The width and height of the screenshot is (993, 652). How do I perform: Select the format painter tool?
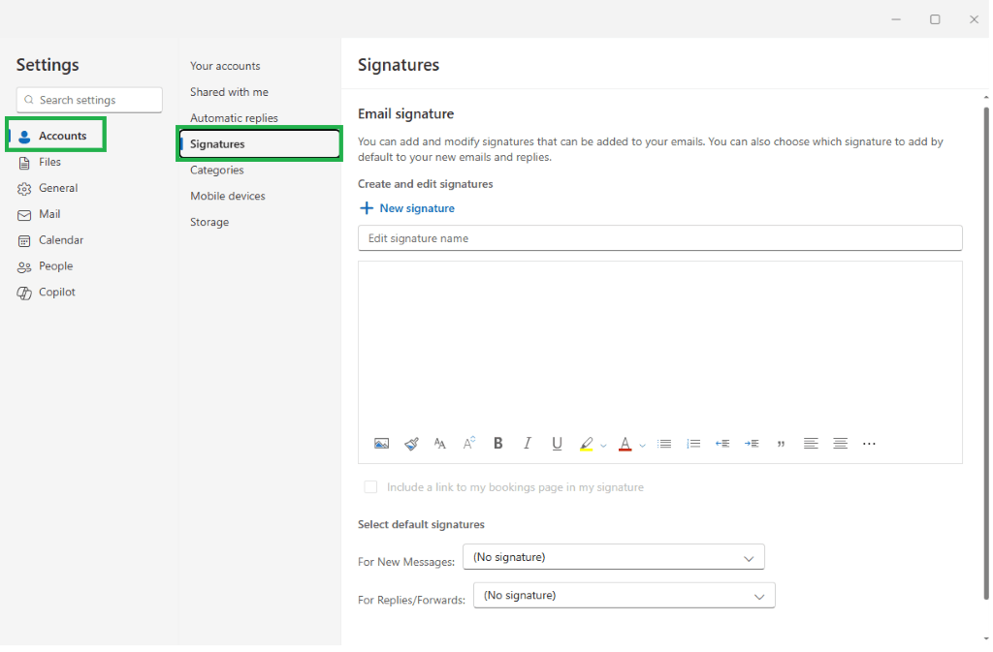[411, 444]
